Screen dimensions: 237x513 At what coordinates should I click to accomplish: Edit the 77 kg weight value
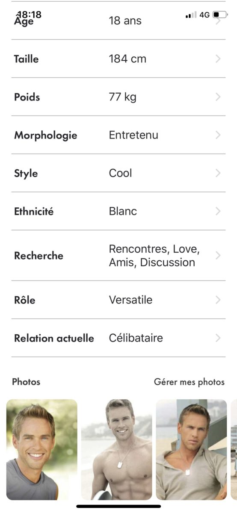point(123,97)
